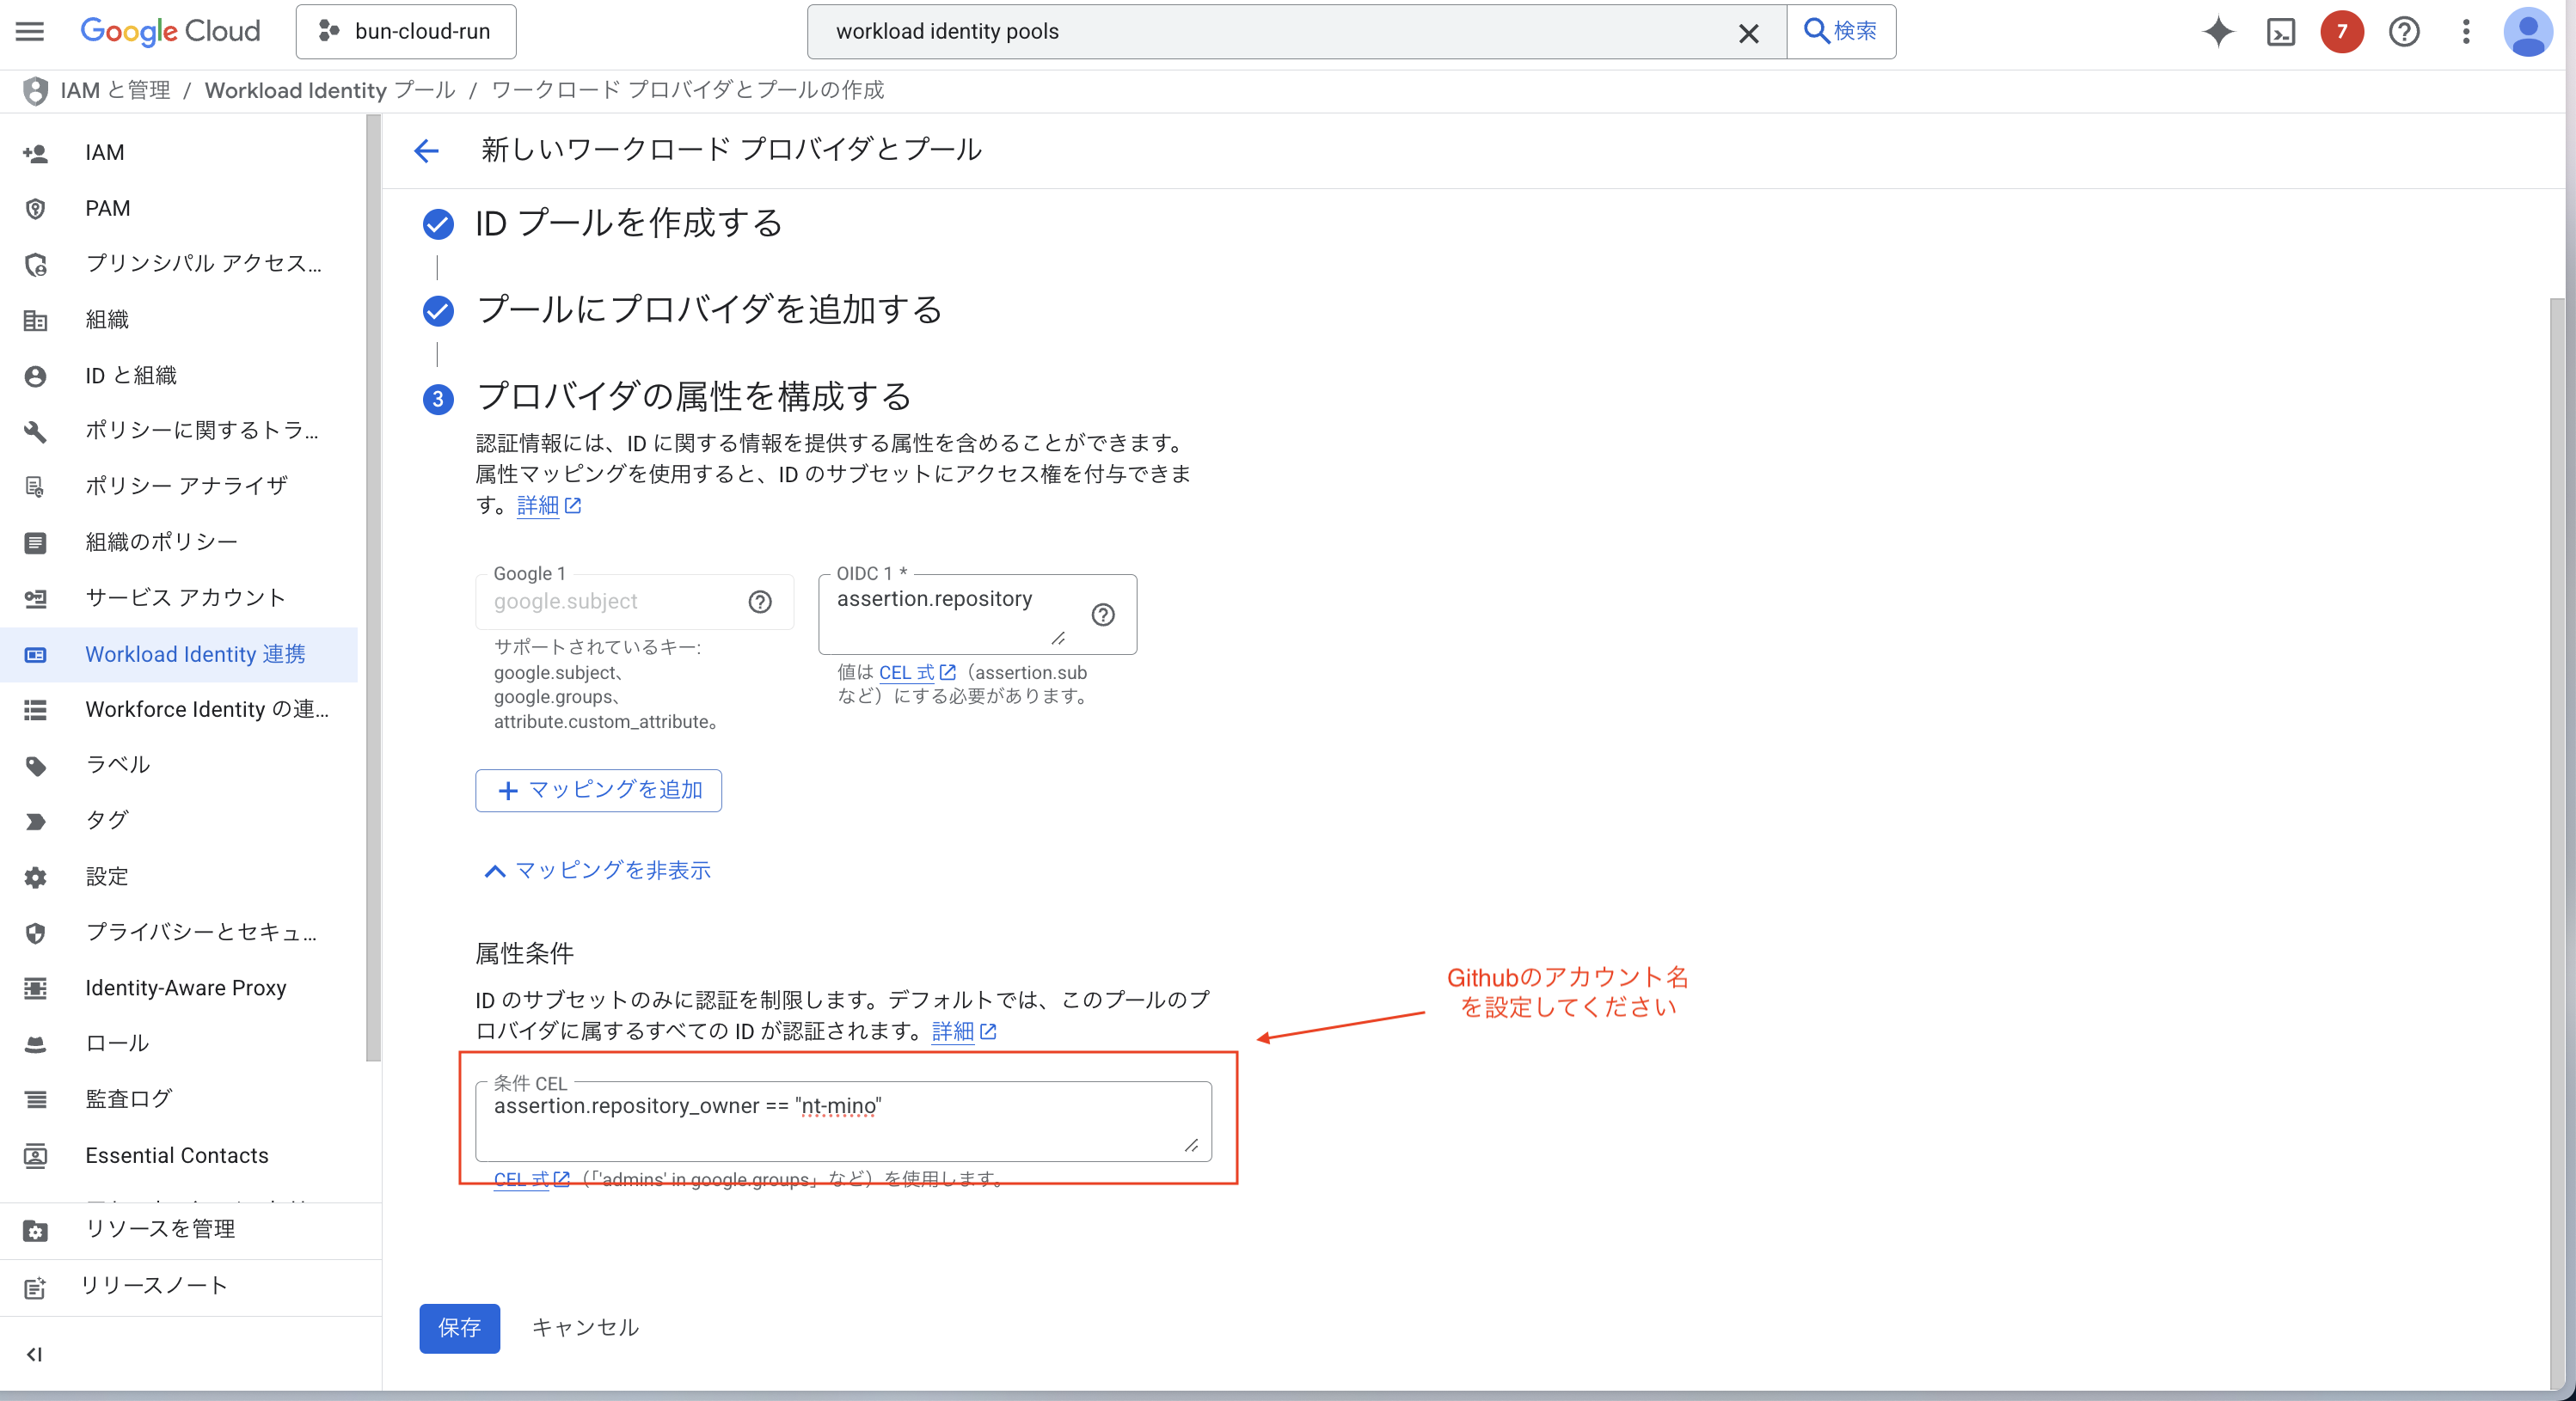The image size is (2576, 1401).
Task: Open the help question mark menu
Action: [x=2403, y=32]
